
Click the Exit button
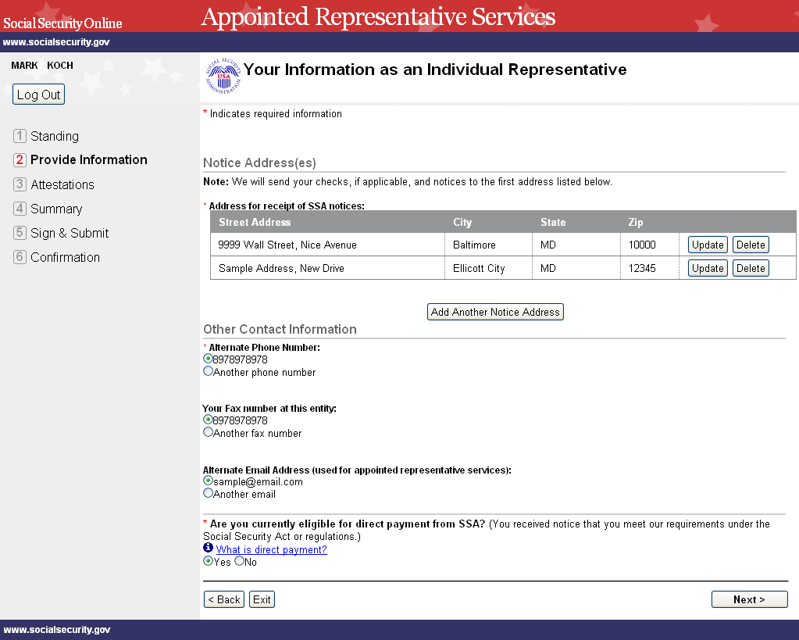tap(262, 599)
